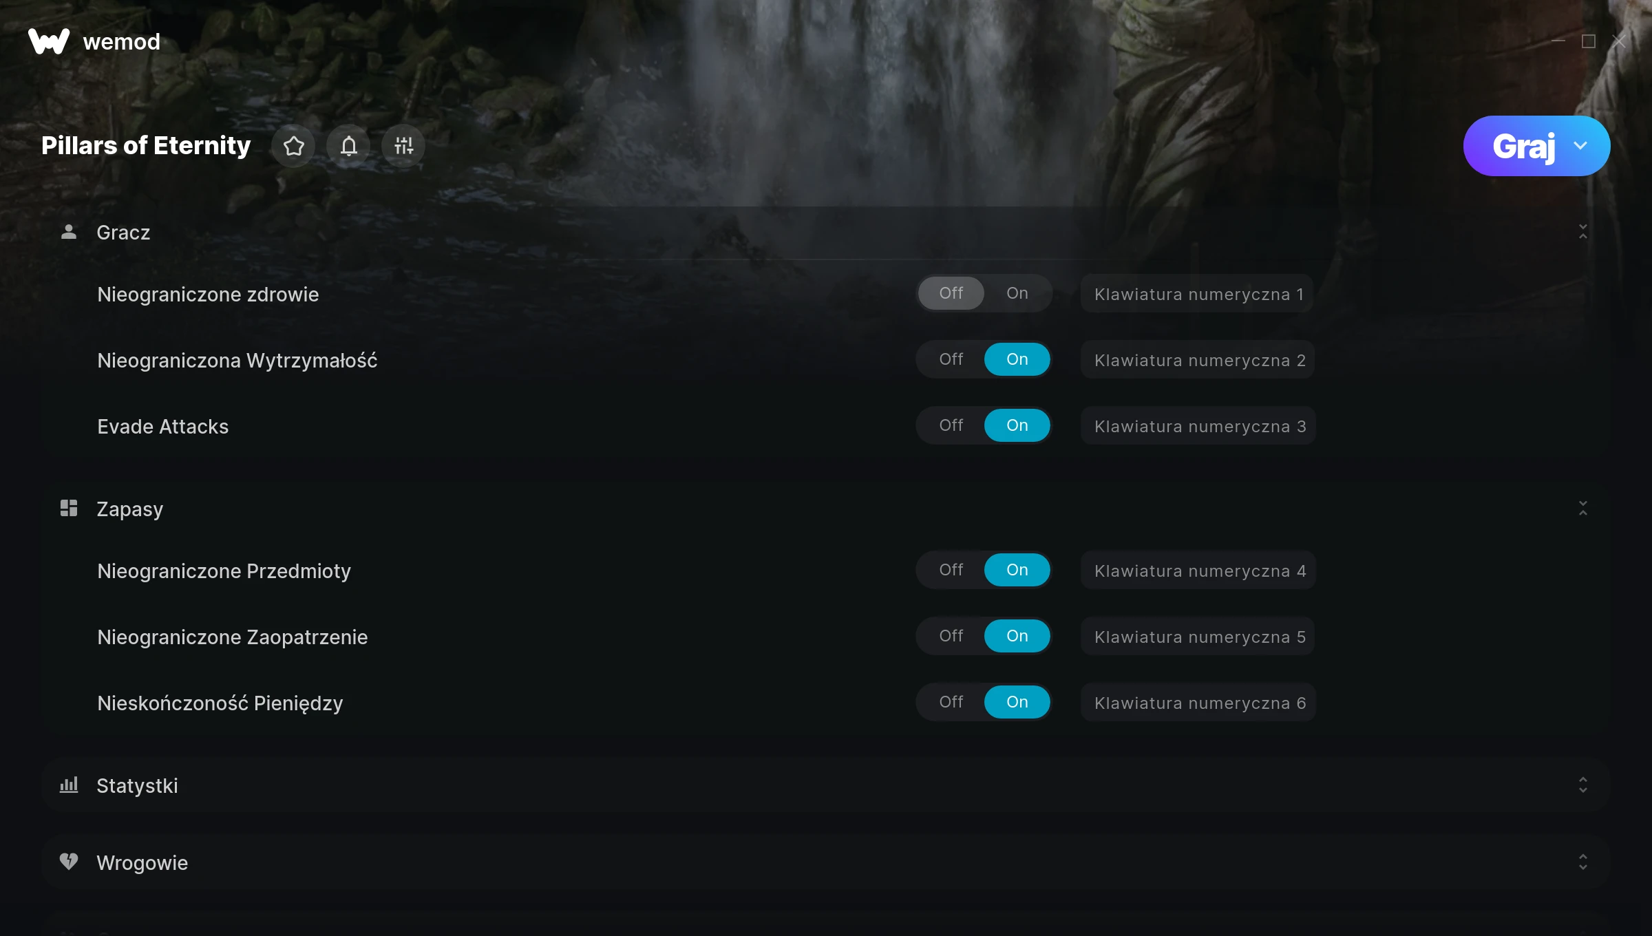Turn off Nieograniczone Przedmioty
The height and width of the screenshot is (936, 1652).
click(x=951, y=570)
